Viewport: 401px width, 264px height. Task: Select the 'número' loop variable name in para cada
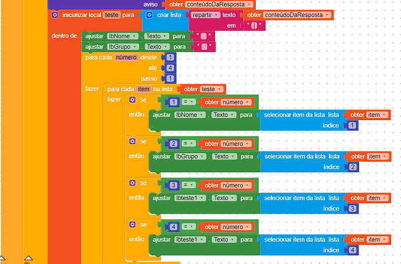[x=126, y=57]
